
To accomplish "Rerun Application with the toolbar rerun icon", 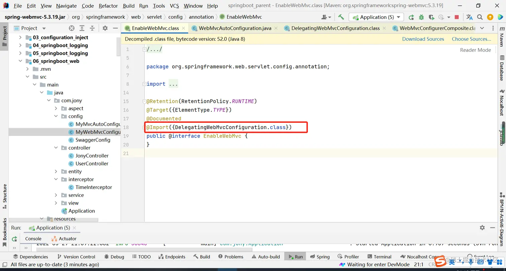I will (411, 17).
